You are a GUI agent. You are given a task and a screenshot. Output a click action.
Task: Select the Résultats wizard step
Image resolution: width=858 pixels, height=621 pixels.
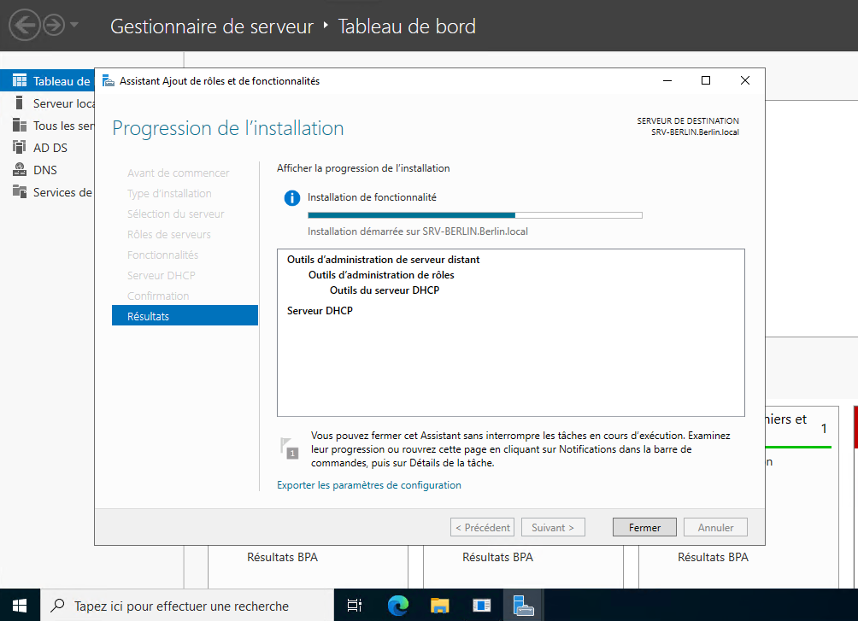pos(184,316)
